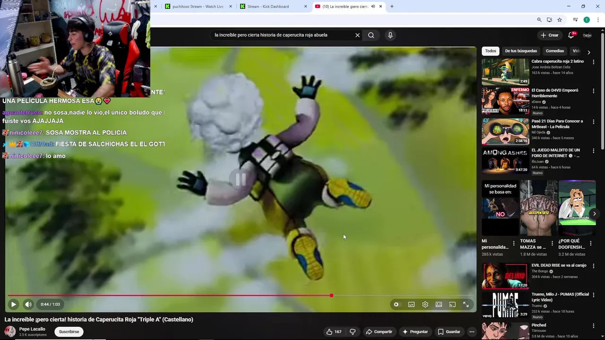The height and width of the screenshot is (340, 605).
Task: Open options for Cabra caperucita video
Action: 594,62
